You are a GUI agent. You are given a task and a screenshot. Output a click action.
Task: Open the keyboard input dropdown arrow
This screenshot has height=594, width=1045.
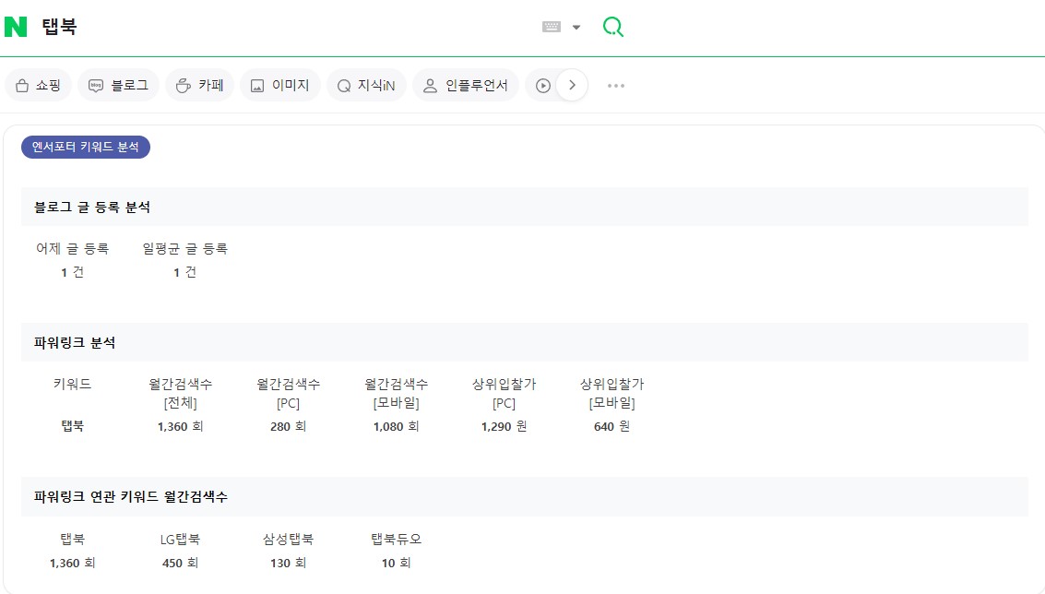click(576, 27)
